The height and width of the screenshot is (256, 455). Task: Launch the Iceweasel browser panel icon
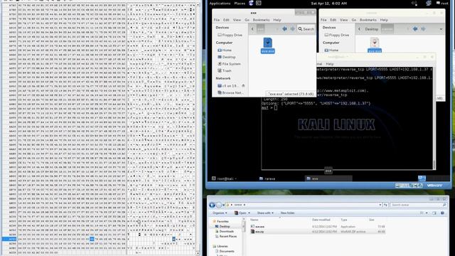tap(251, 3)
